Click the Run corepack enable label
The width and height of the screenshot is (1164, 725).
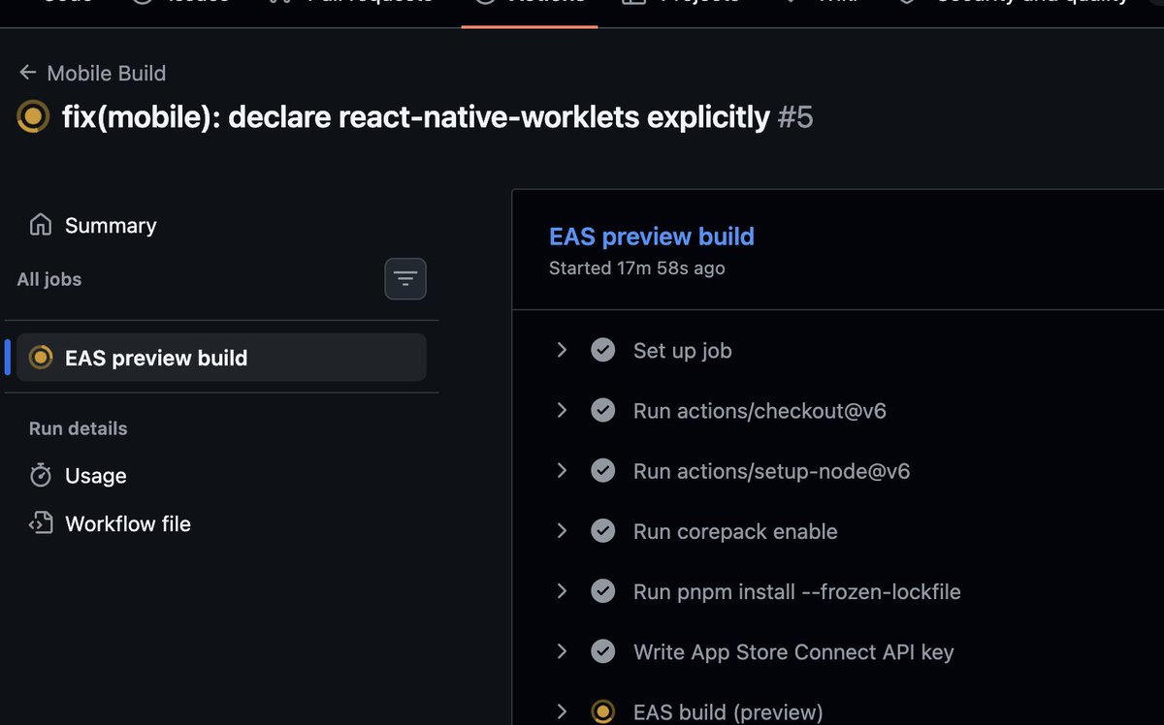735,531
